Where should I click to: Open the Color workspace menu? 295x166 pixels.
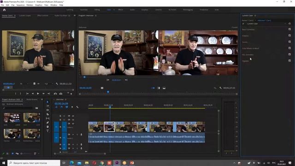pos(114,10)
